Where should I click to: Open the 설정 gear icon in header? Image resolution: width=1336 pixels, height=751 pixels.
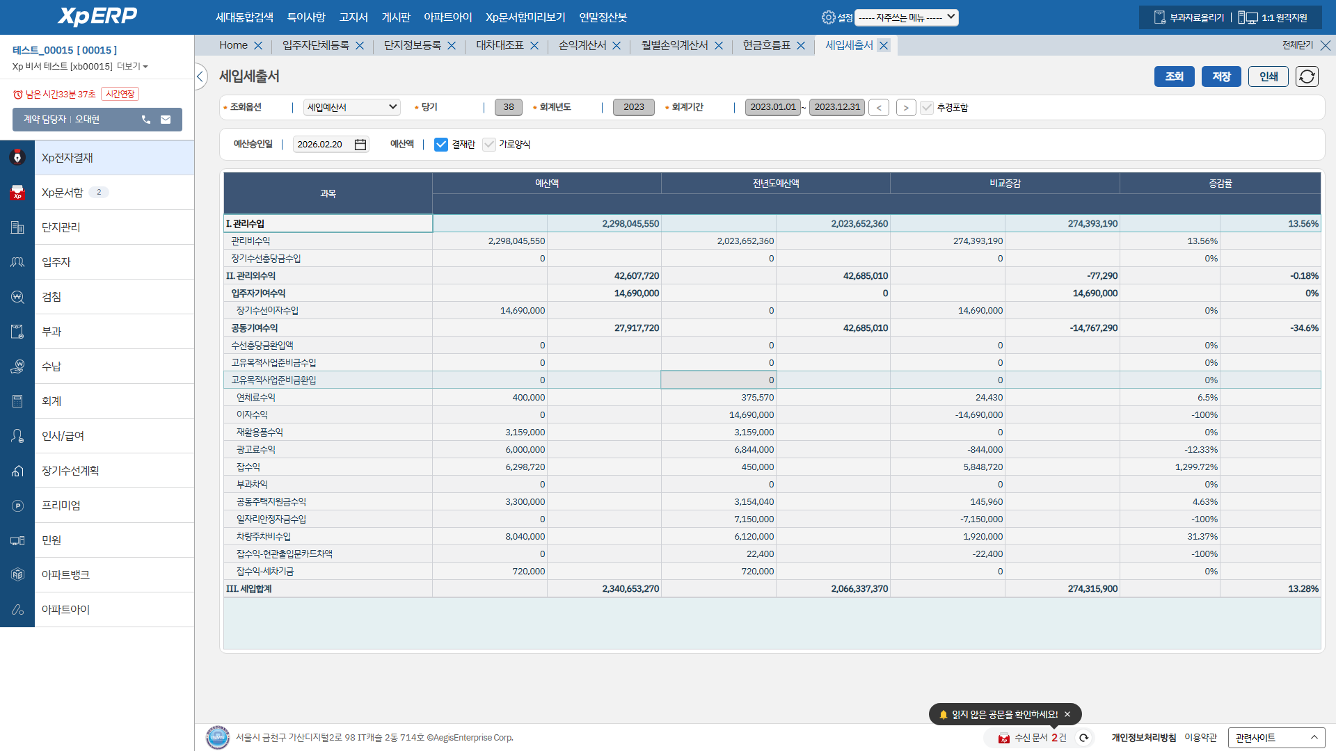tap(828, 17)
